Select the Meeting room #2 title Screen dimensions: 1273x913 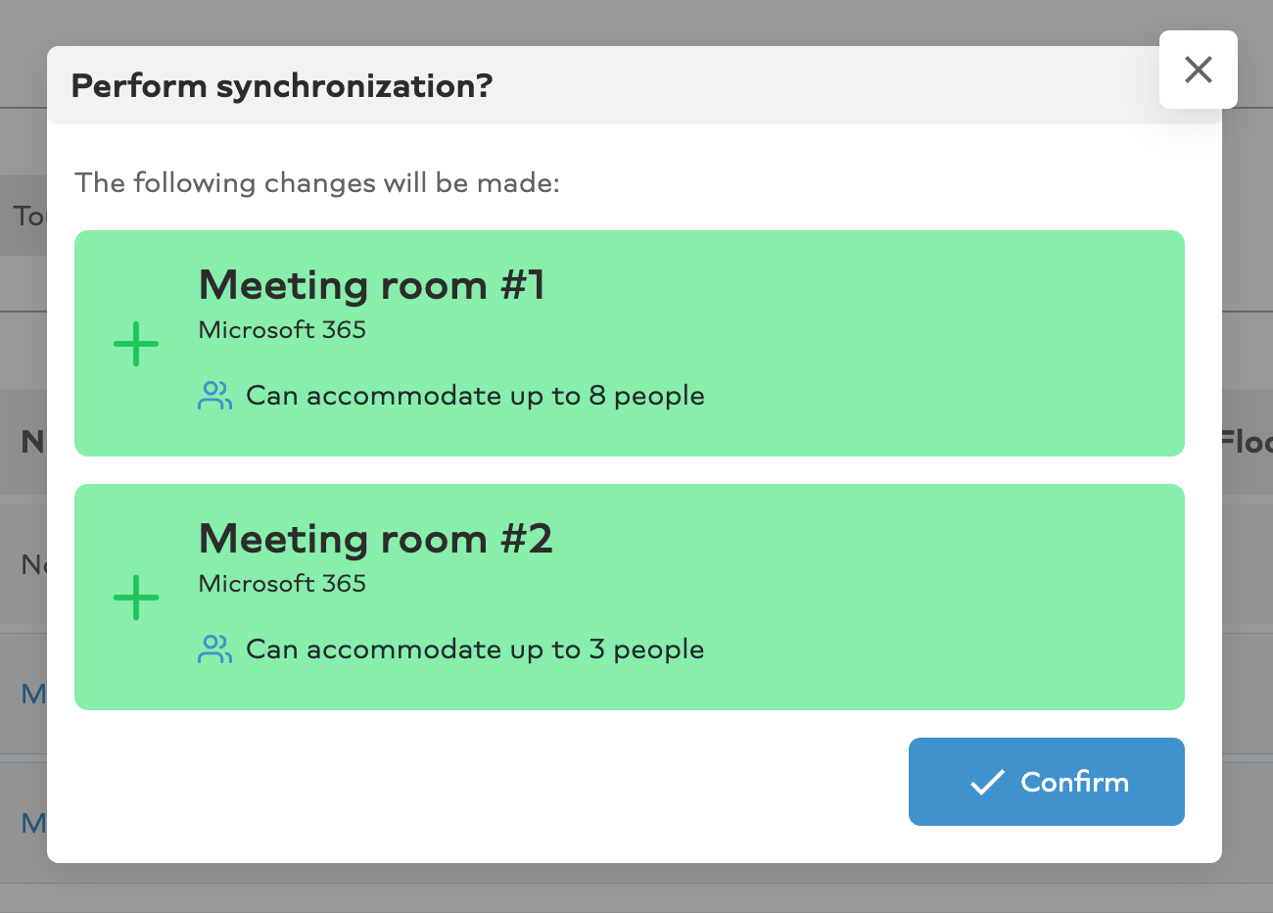pos(375,539)
